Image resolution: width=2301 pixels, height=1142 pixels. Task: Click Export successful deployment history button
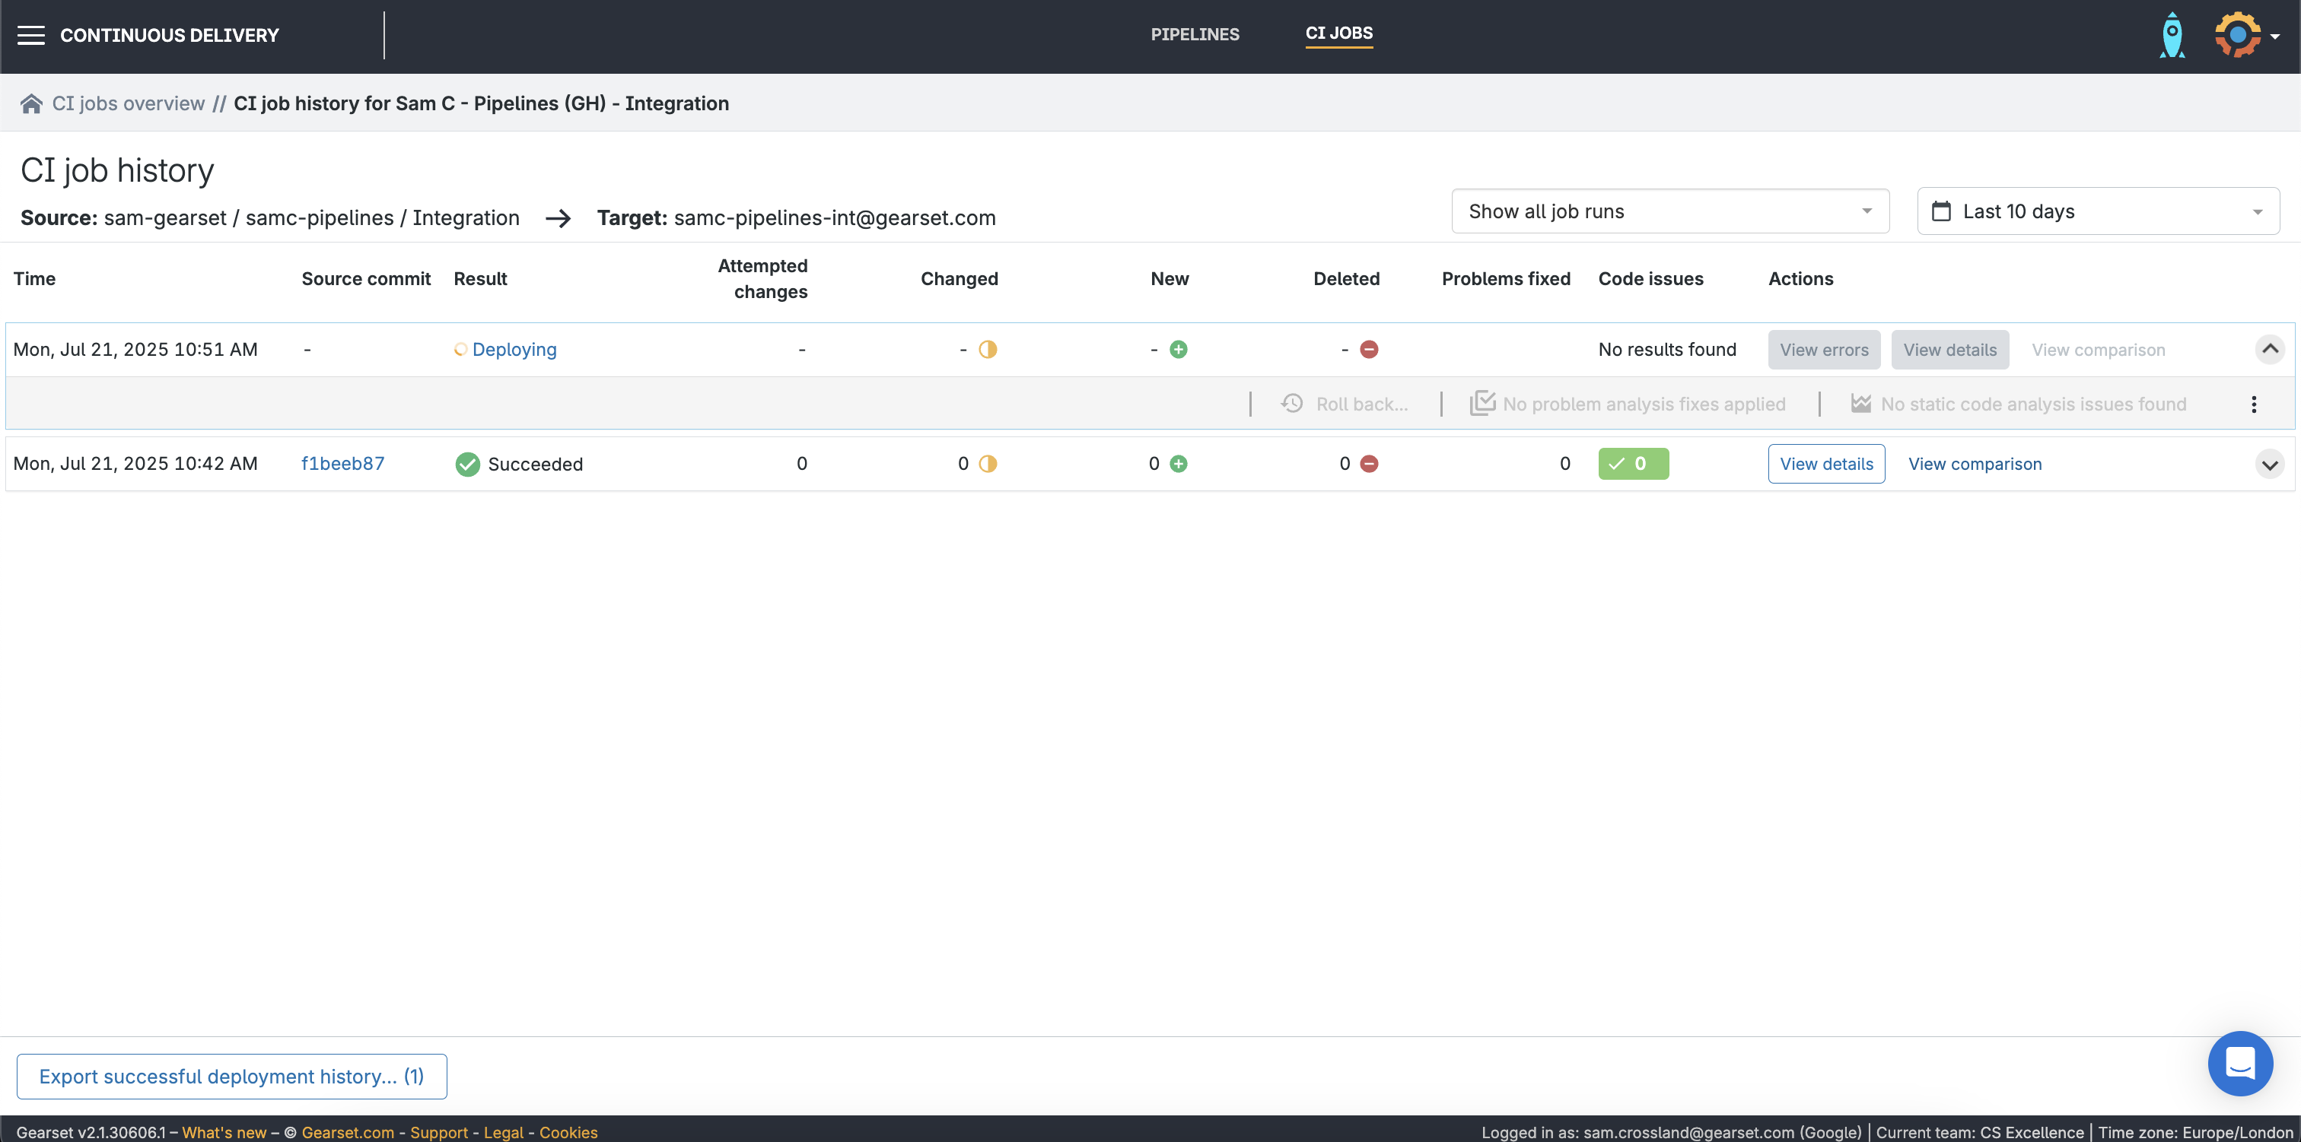(231, 1077)
